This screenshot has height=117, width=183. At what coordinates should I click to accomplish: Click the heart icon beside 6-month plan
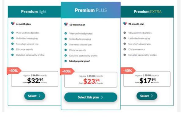[13, 24]
